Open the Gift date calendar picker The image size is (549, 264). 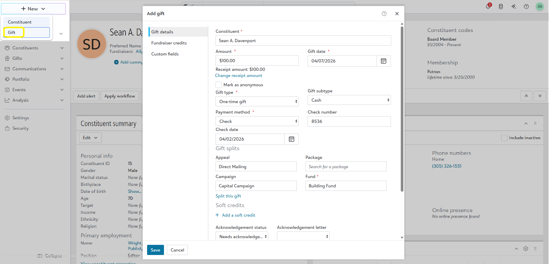(384, 61)
